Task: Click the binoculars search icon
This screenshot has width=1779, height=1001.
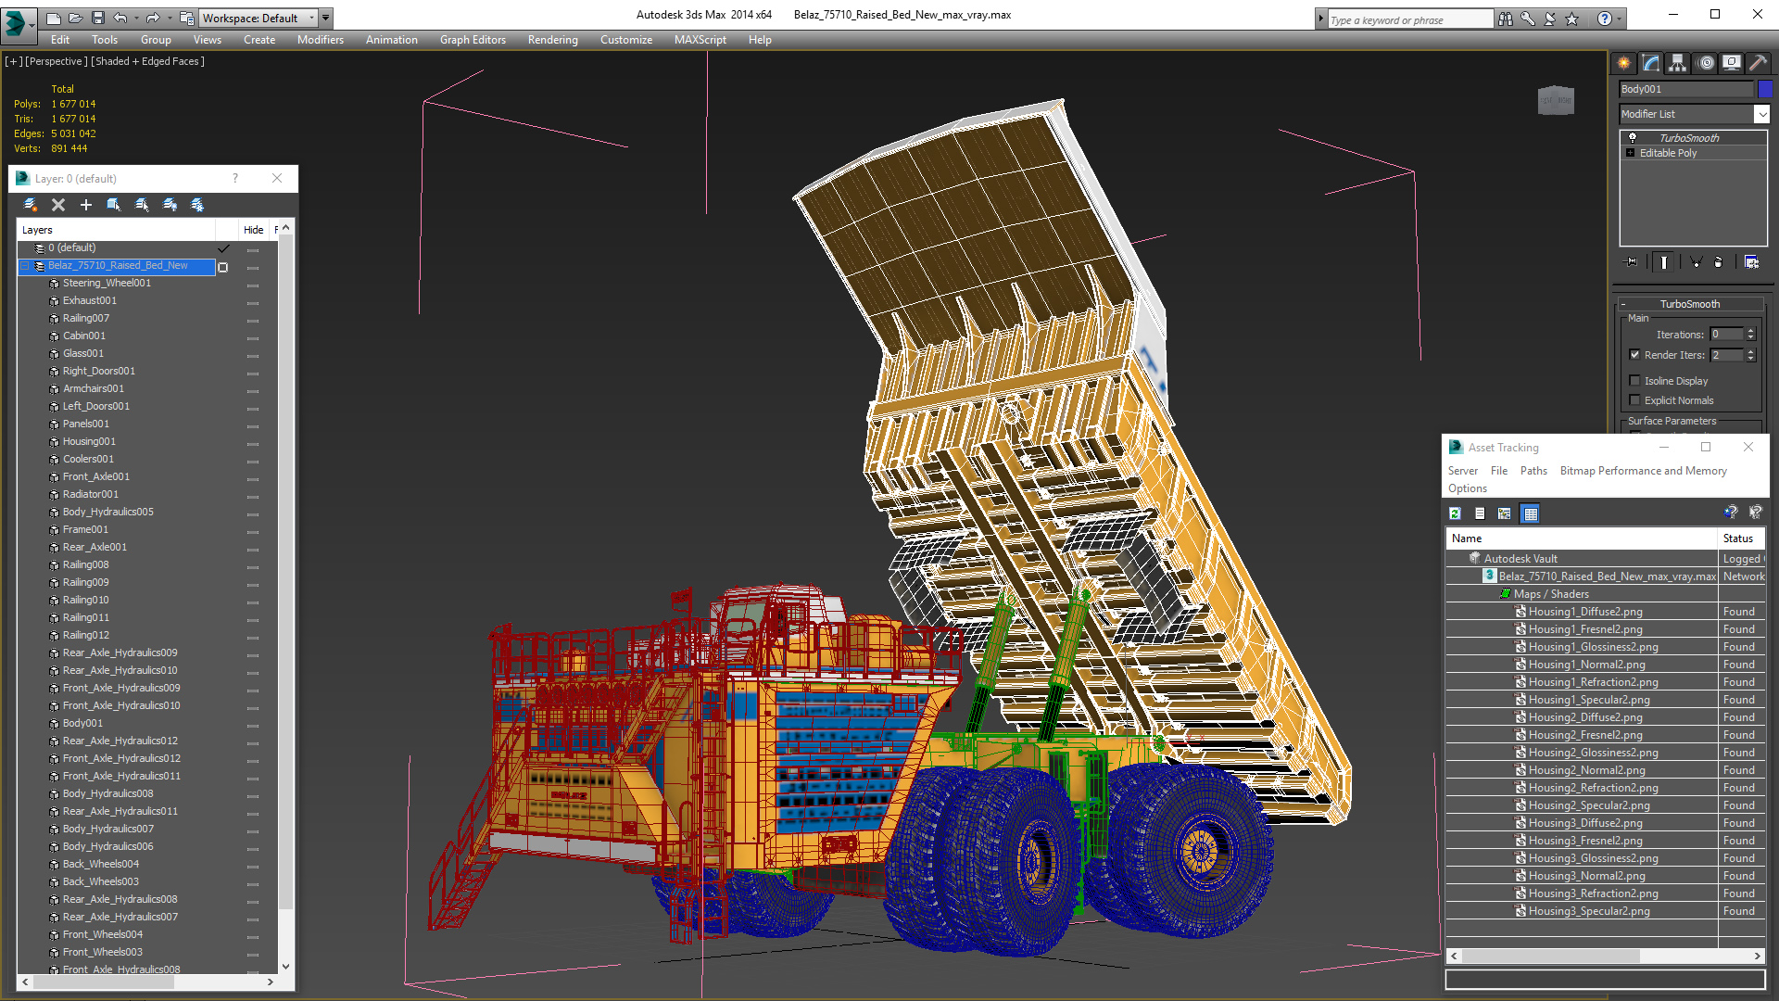Action: tap(1505, 19)
